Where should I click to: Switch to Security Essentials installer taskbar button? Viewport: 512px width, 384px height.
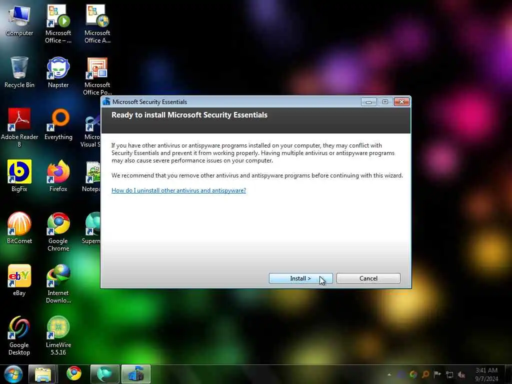click(136, 374)
